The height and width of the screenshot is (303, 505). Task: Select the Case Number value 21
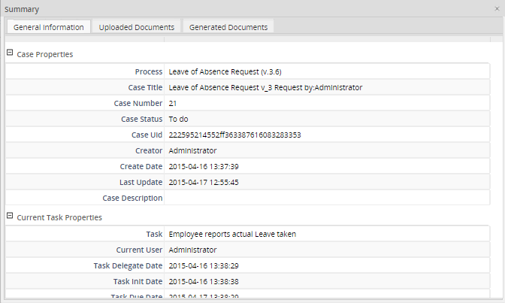point(173,103)
